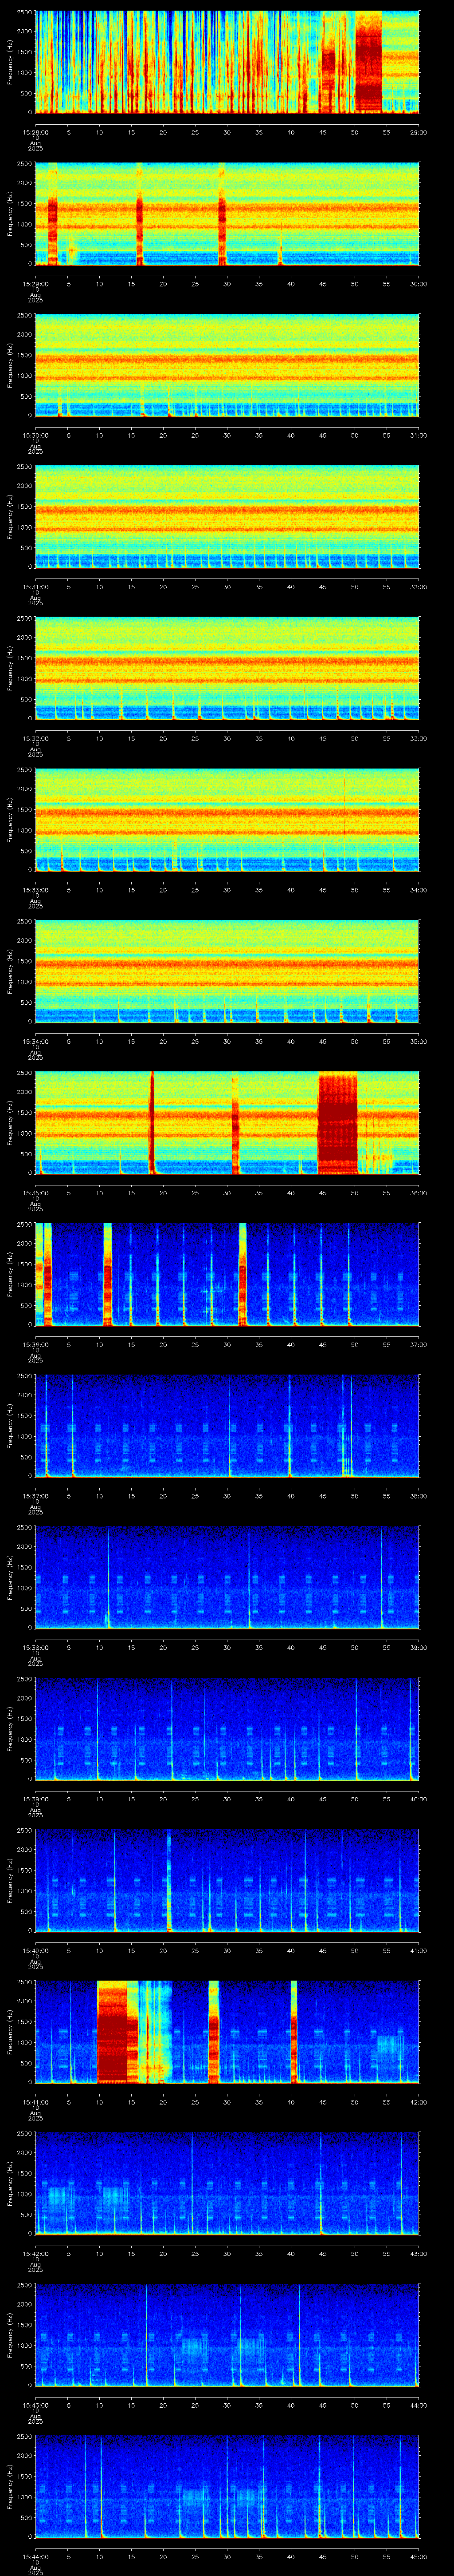The height and width of the screenshot is (2576, 454).
Task: Click the "37:00" end time label
Action: pyautogui.click(x=419, y=1344)
